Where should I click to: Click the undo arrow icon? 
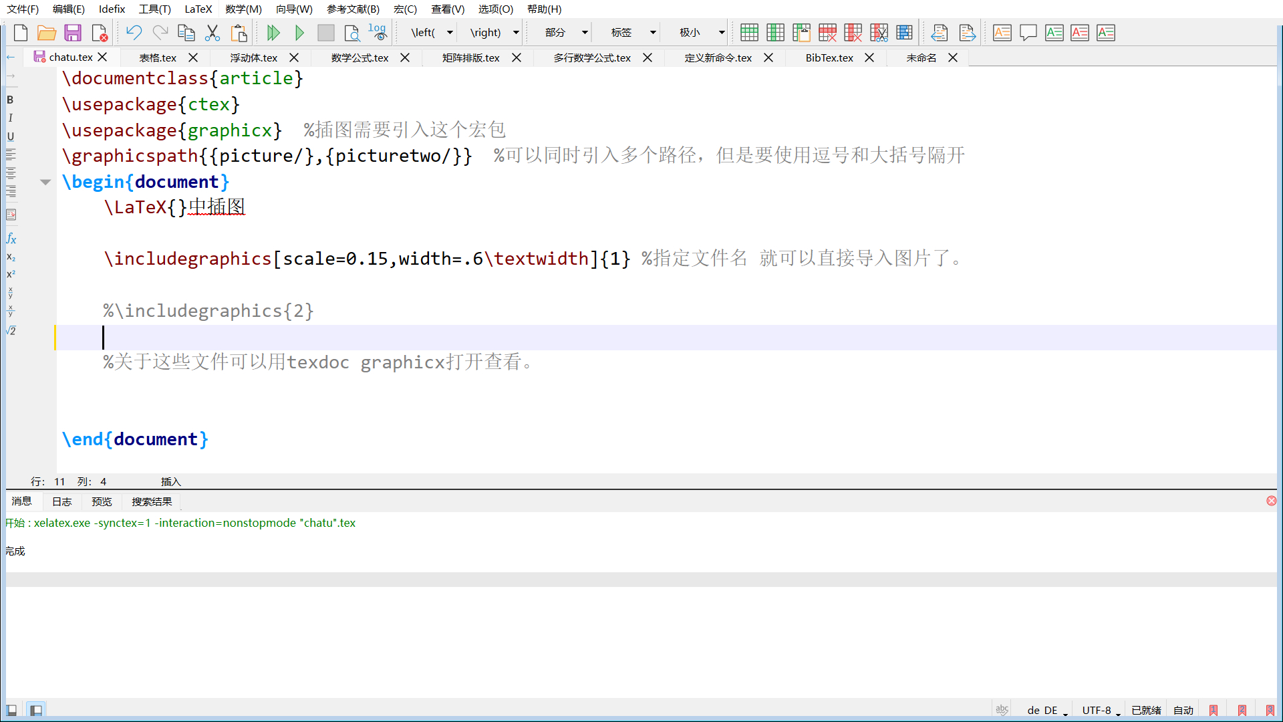coord(134,33)
